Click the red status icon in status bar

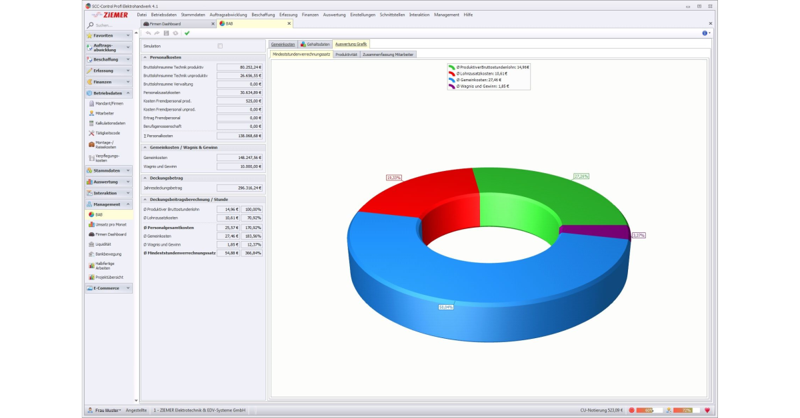[631, 411]
